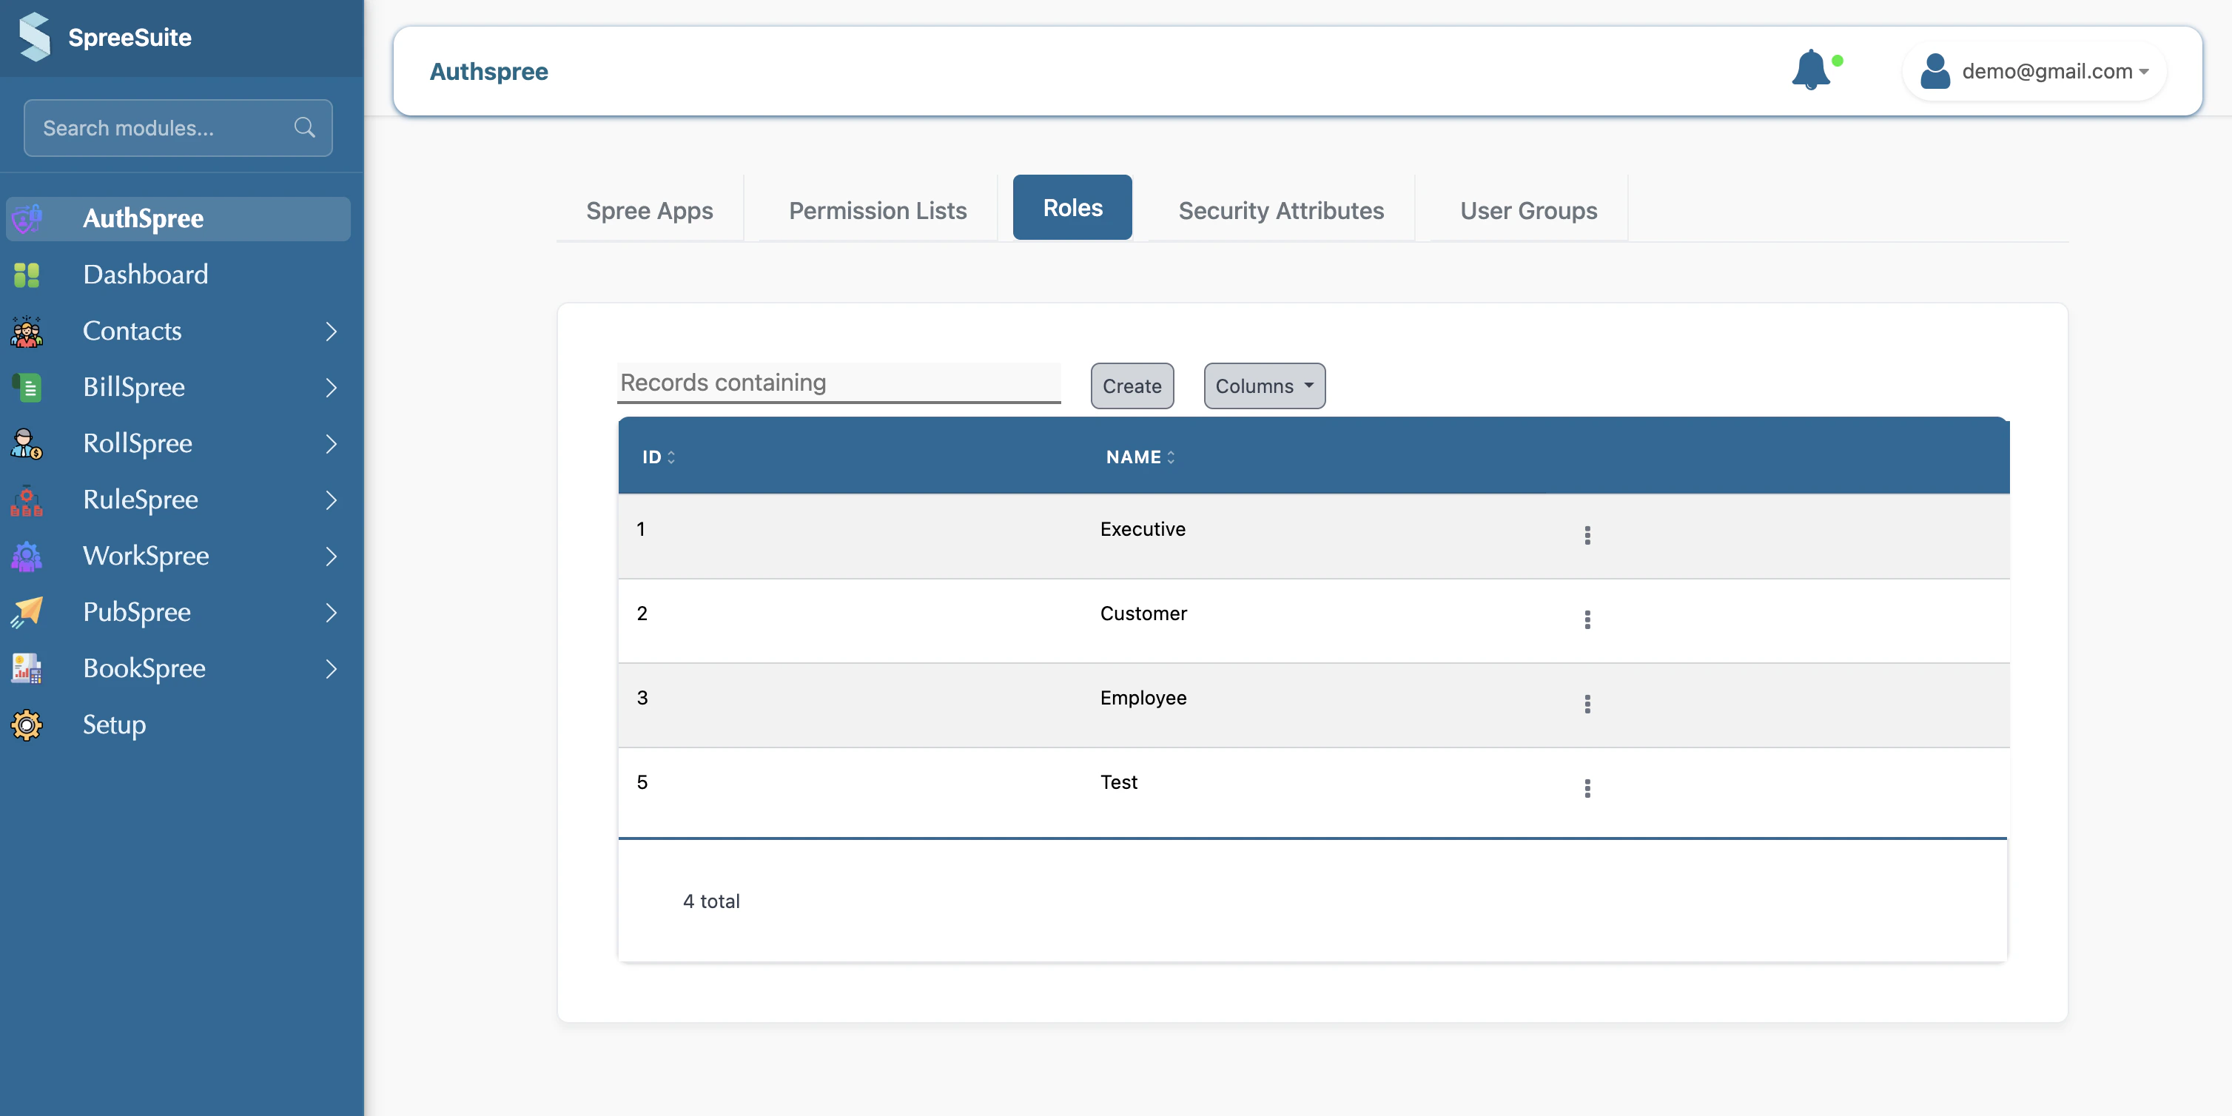Click the Create button
Viewport: 2232px width, 1116px height.
[1132, 386]
